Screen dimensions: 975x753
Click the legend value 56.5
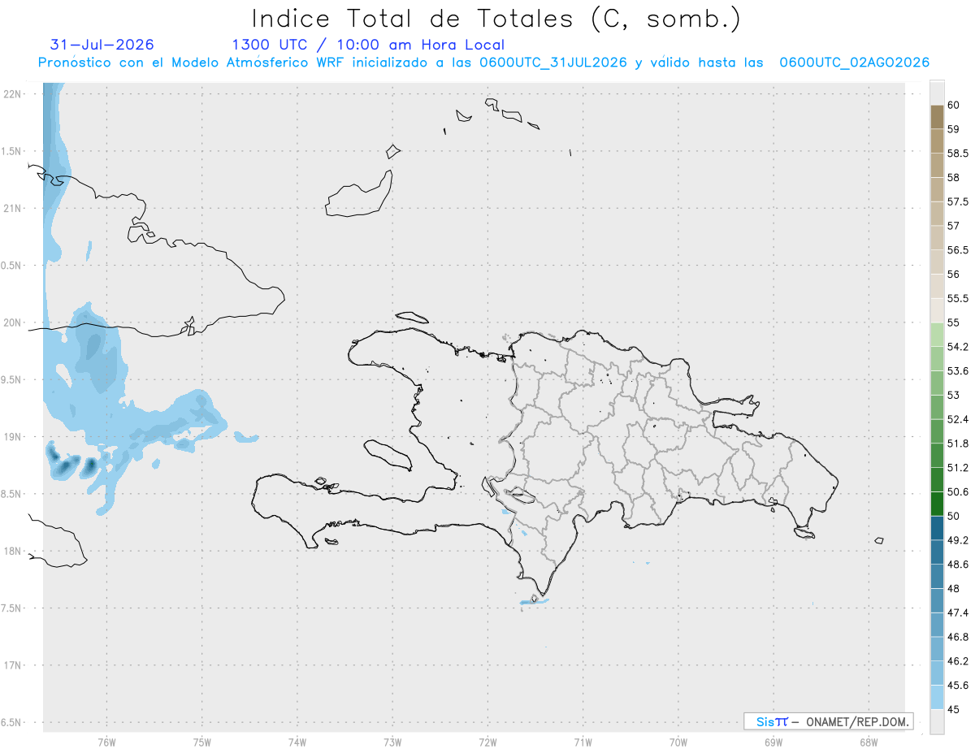[x=957, y=250]
